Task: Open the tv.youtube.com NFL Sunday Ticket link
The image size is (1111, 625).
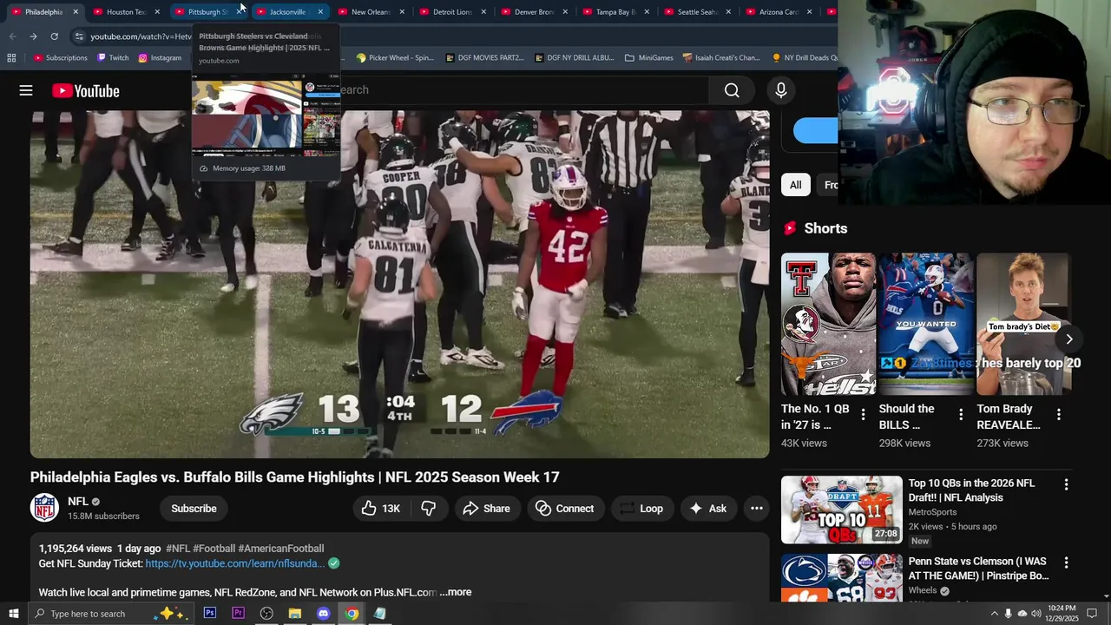Action: (x=235, y=563)
